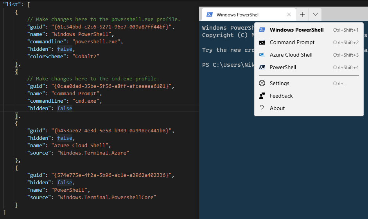Click the comment about the cmd.exe profile
Image resolution: width=368 pixels, height=219 pixels.
coord(93,79)
